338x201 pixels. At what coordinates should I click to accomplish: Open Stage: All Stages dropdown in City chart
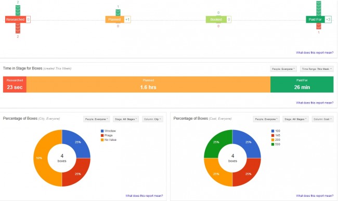[x=126, y=119]
